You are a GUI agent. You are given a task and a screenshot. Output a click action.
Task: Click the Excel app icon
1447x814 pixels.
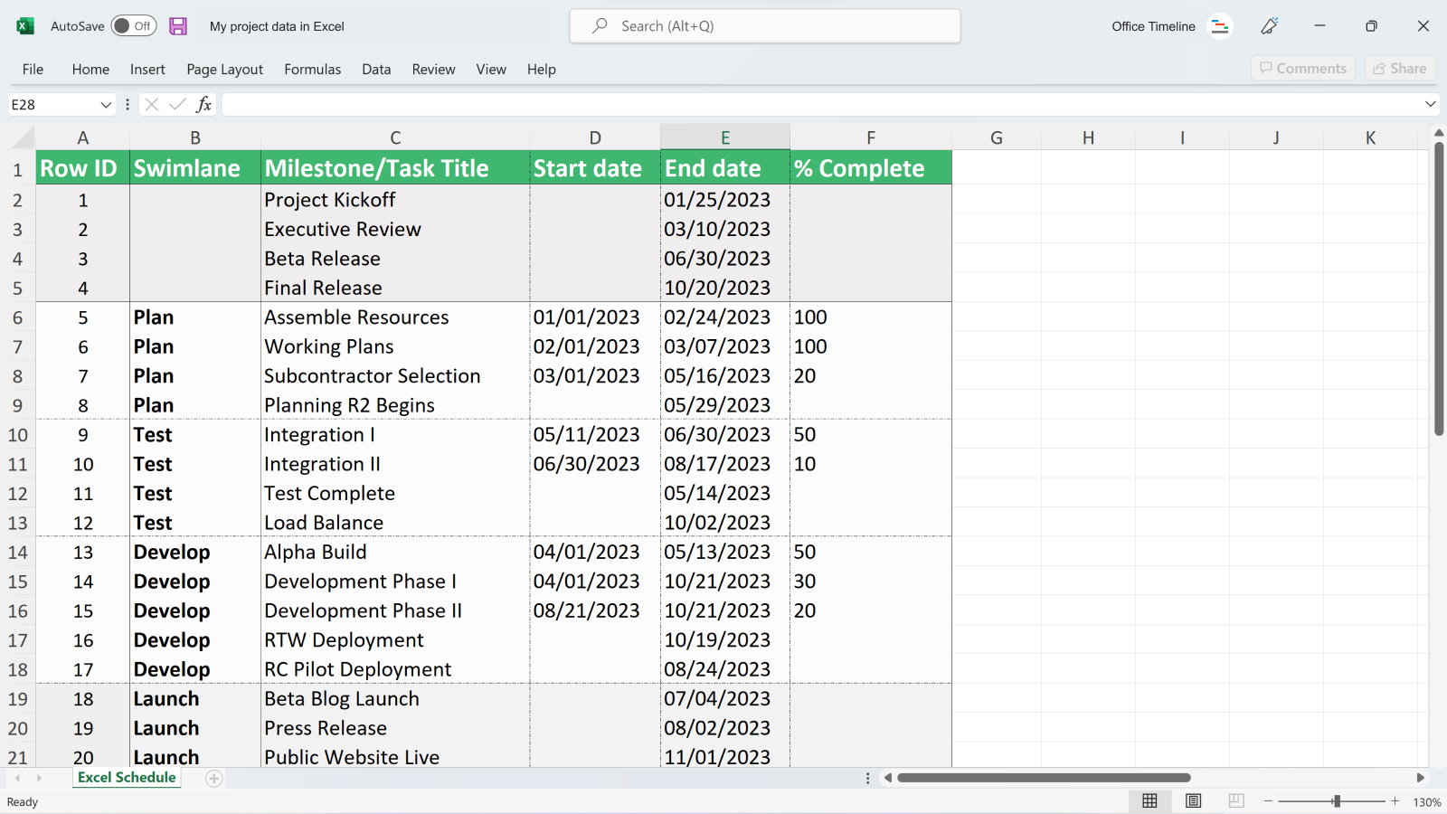pyautogui.click(x=24, y=25)
